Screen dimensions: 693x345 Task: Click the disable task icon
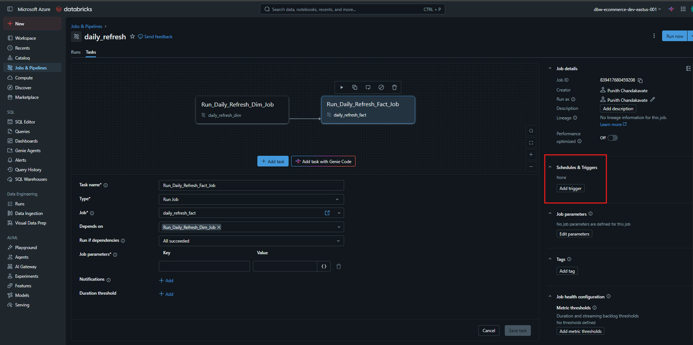[381, 87]
